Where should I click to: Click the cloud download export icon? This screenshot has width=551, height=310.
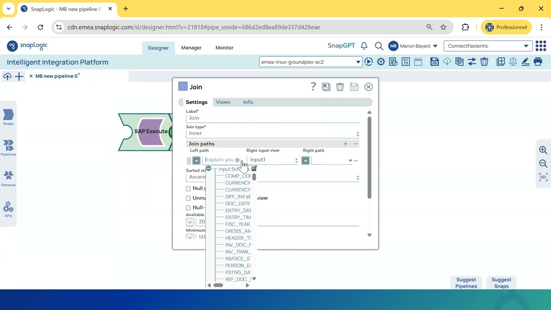pyautogui.click(x=447, y=62)
